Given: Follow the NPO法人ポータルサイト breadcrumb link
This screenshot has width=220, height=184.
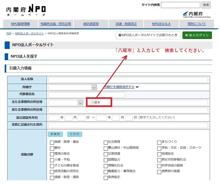Looking at the screenshot, I should (29, 33).
